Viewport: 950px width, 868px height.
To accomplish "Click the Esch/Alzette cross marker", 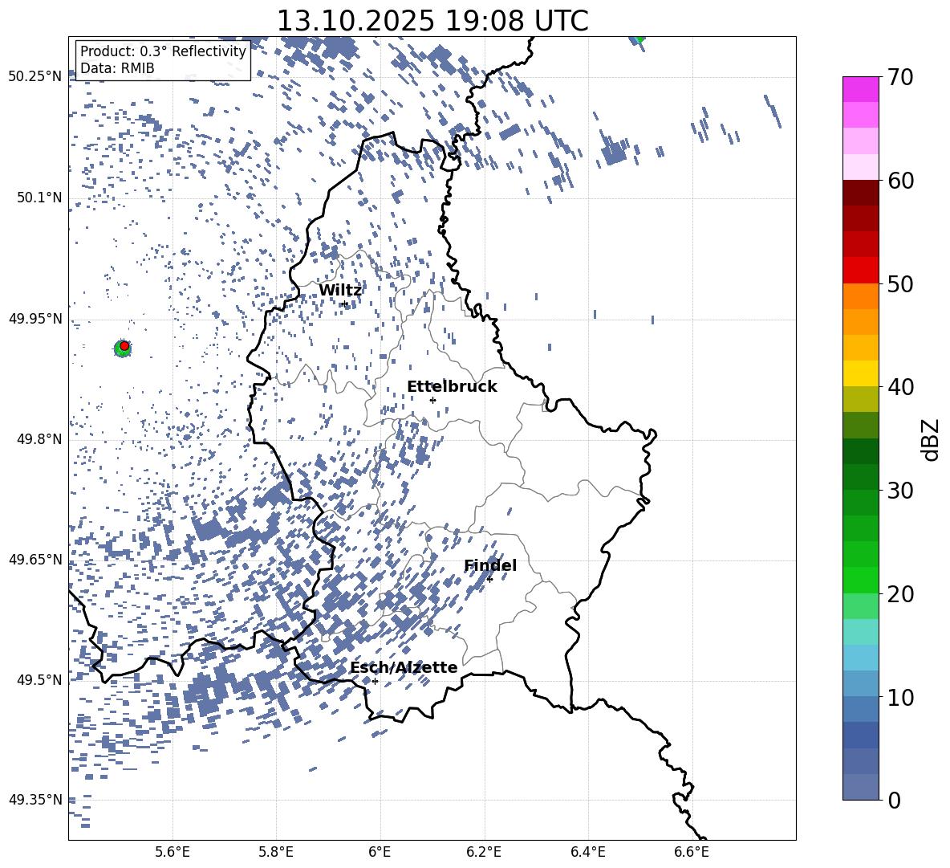I will 375,681.
